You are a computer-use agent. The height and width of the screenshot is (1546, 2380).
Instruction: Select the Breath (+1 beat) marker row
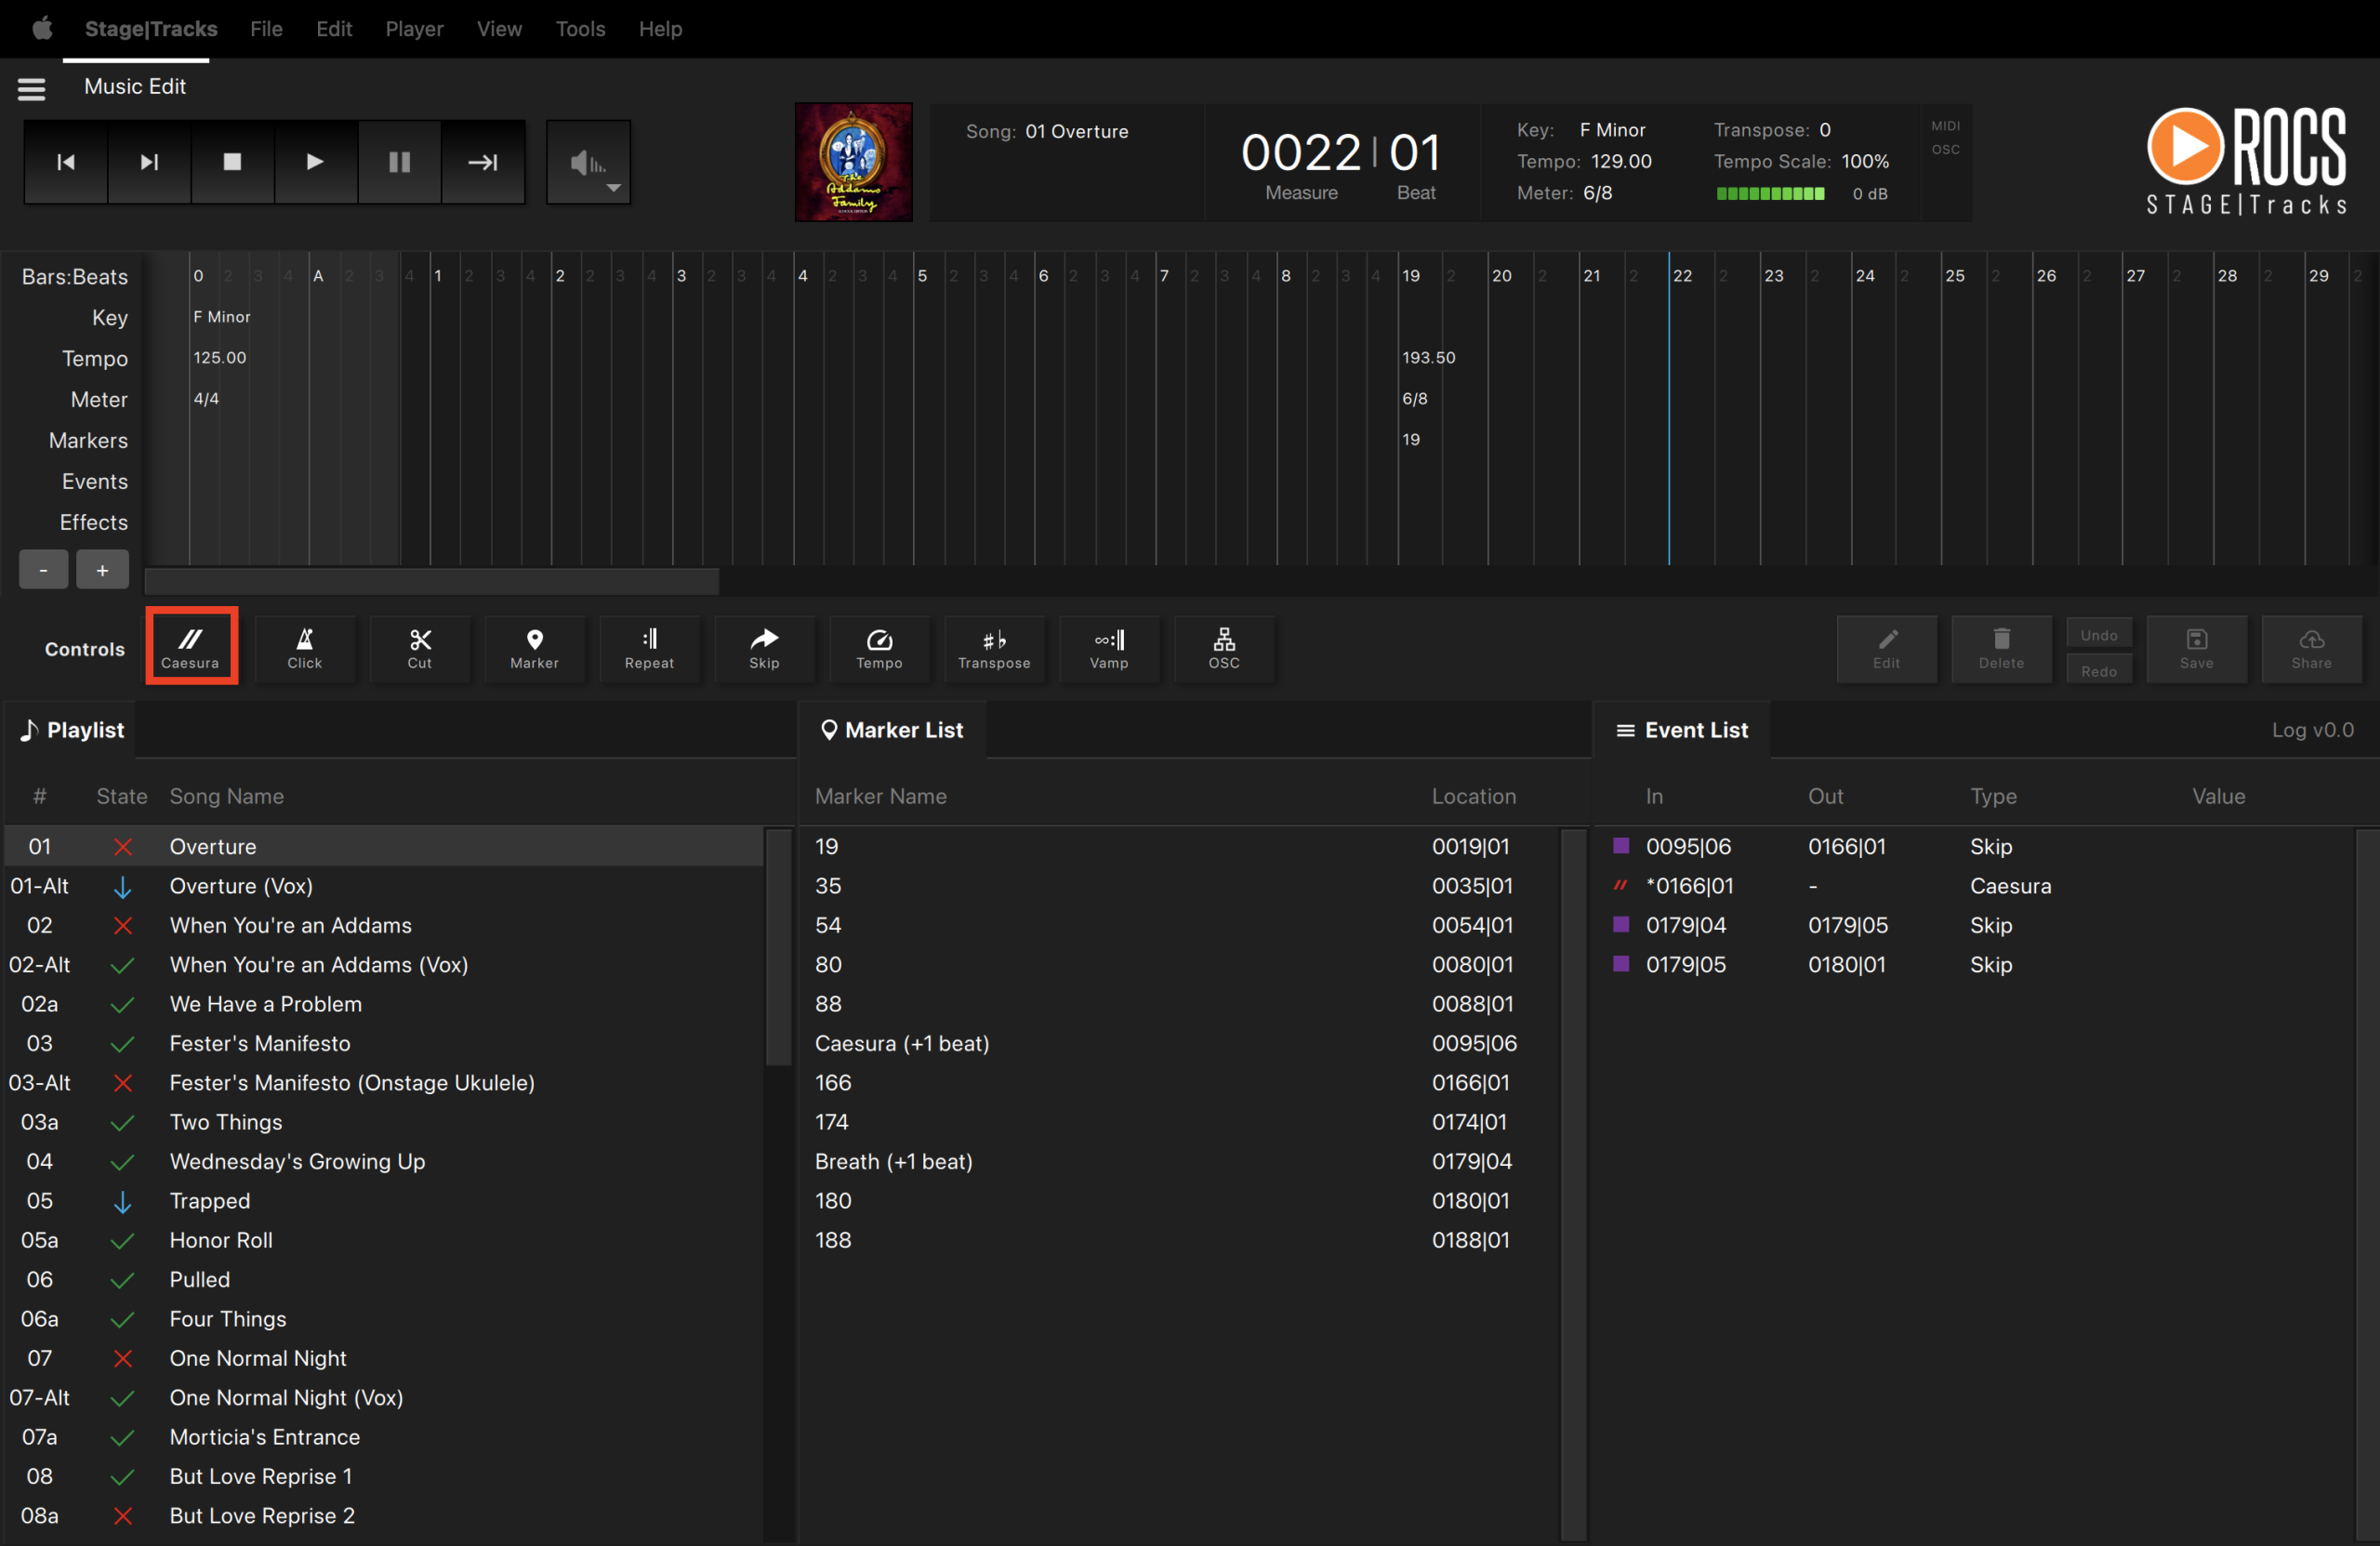point(893,1161)
